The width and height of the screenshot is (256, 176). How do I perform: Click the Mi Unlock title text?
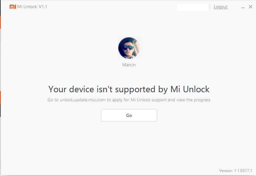tap(27, 7)
